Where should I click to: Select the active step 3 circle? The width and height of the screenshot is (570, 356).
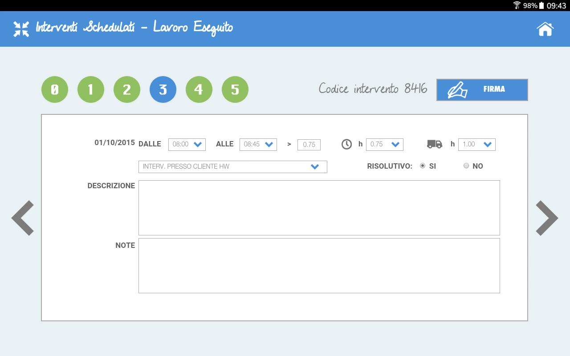(163, 89)
